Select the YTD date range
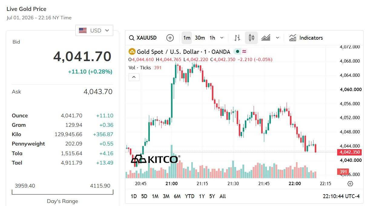The height and width of the screenshot is (206, 365). (x=189, y=196)
